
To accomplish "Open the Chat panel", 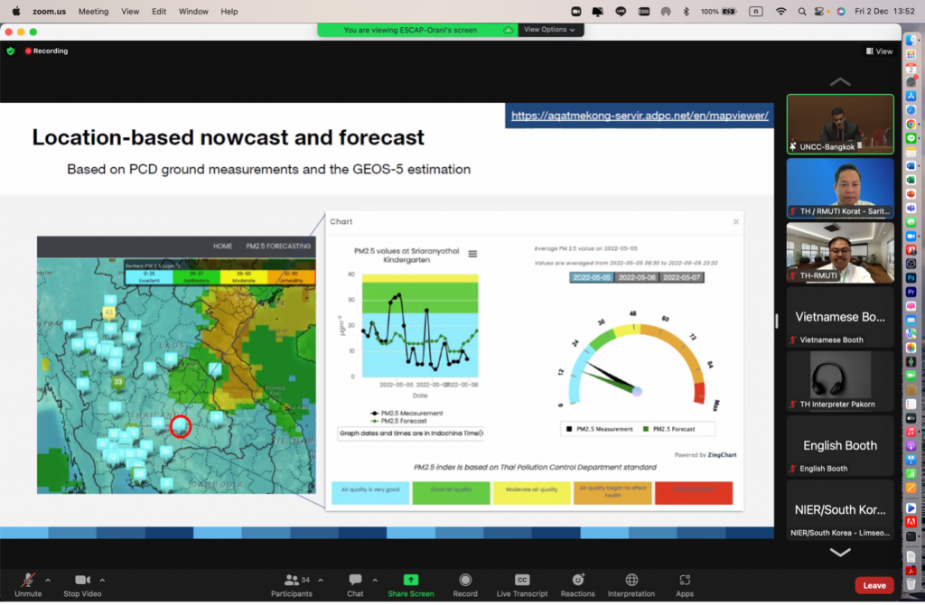I will point(355,580).
